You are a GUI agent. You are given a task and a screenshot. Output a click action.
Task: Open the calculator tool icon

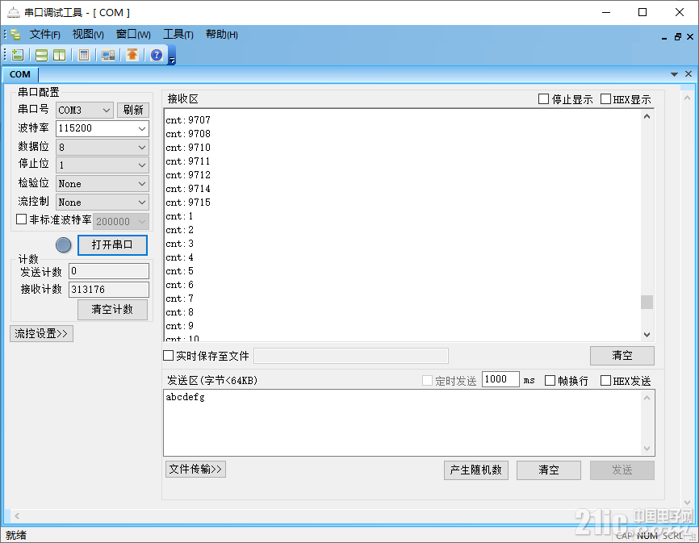pyautogui.click(x=83, y=55)
